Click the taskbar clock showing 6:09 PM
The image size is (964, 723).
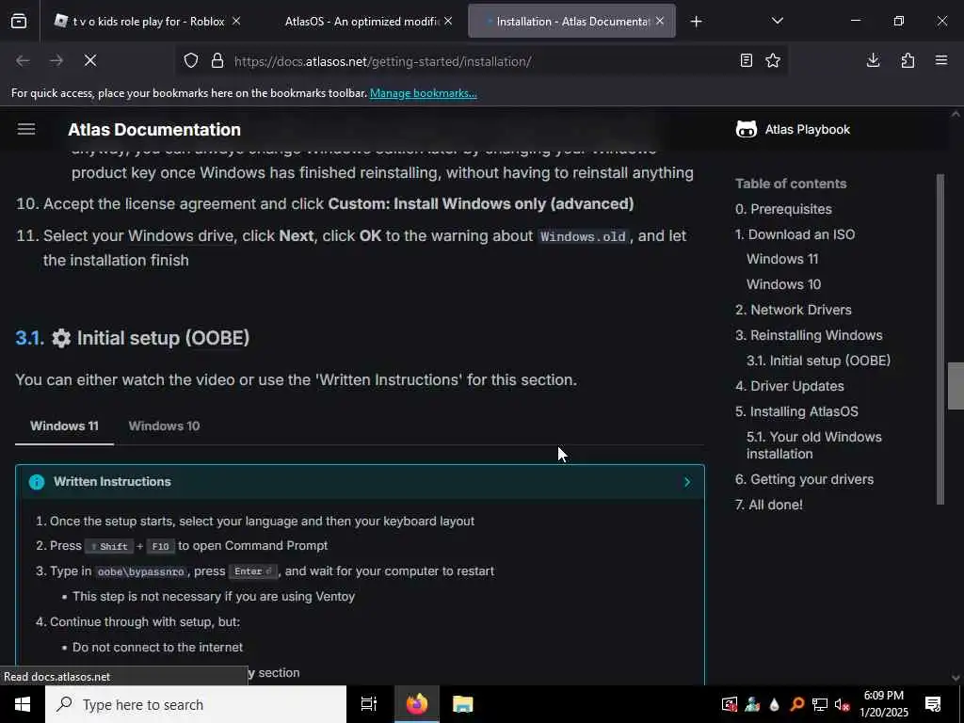883,704
